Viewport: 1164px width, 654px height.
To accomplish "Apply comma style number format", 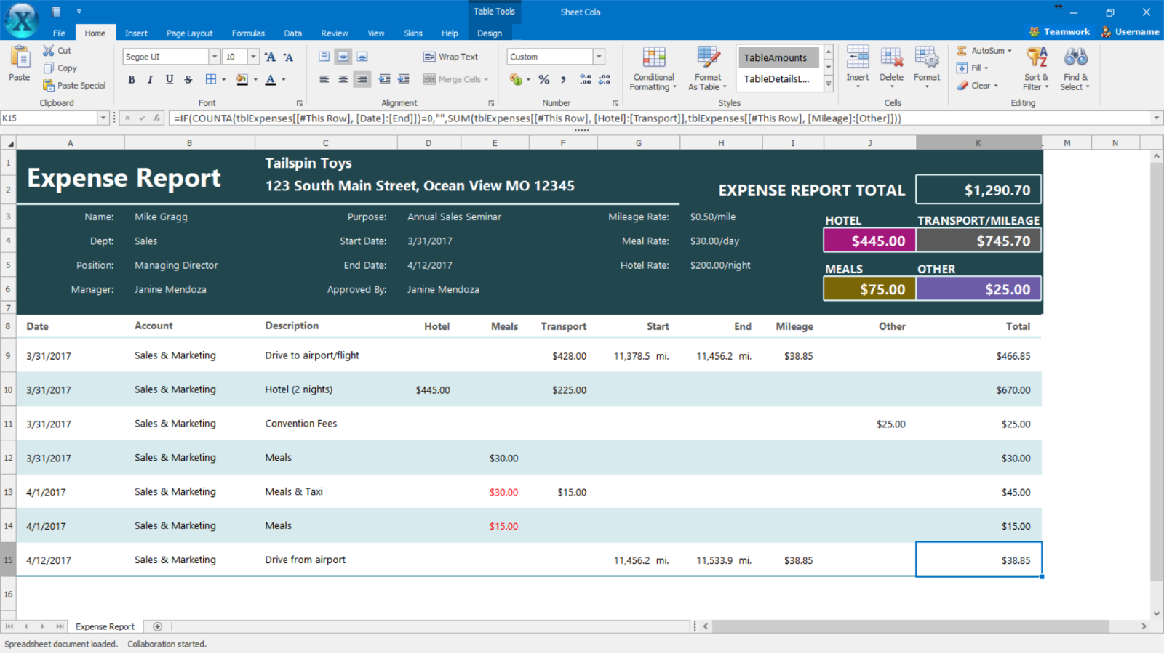I will coord(563,79).
